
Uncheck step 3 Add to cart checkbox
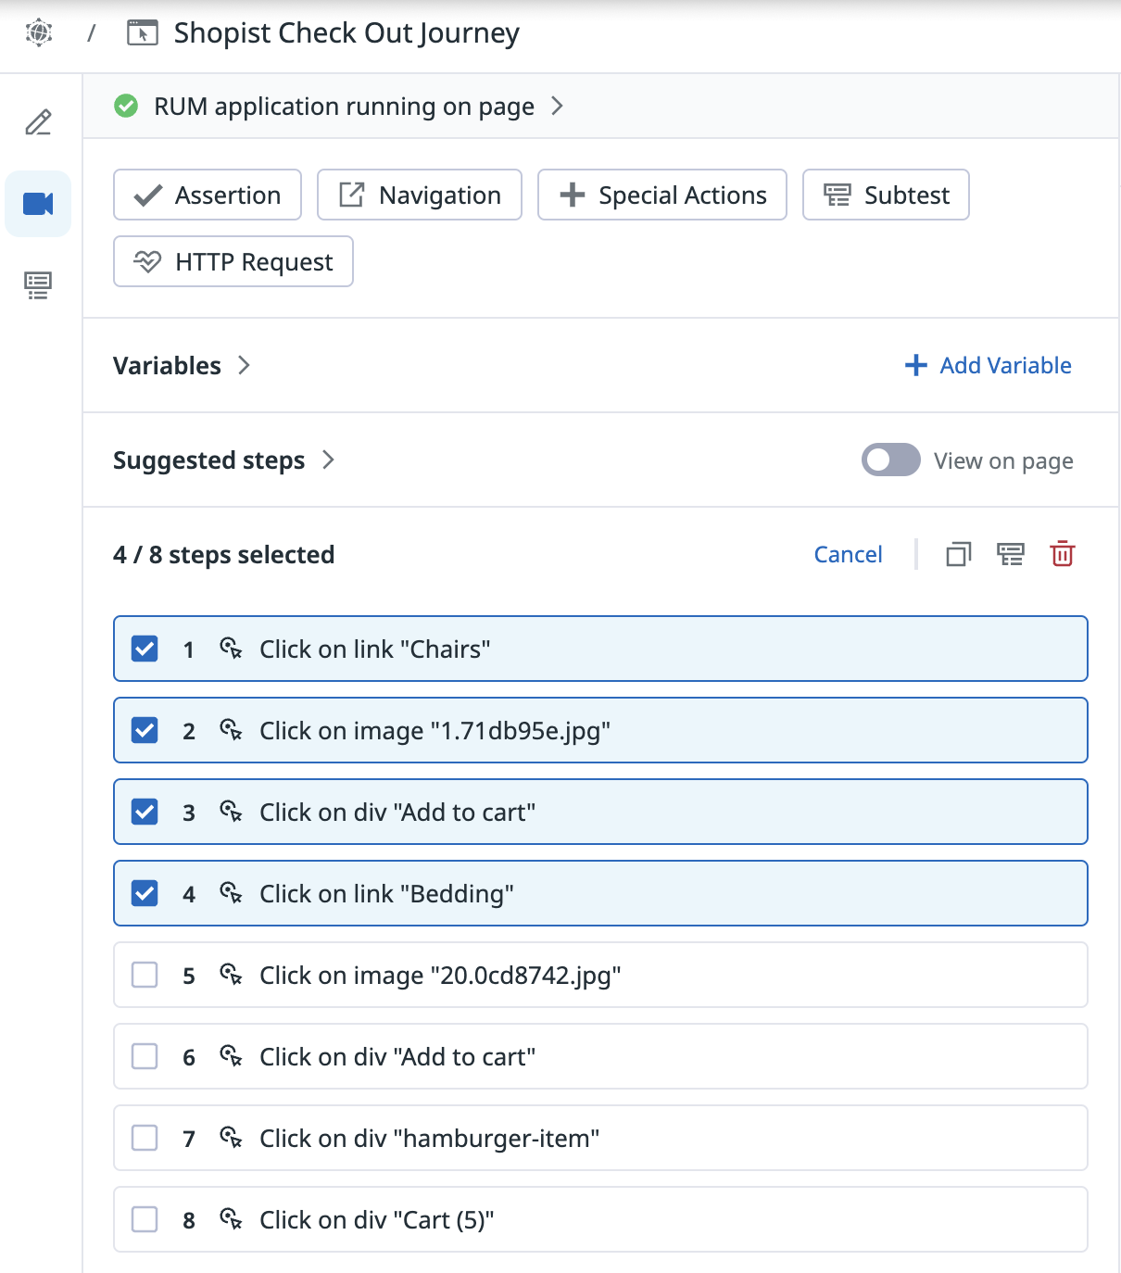[145, 812]
